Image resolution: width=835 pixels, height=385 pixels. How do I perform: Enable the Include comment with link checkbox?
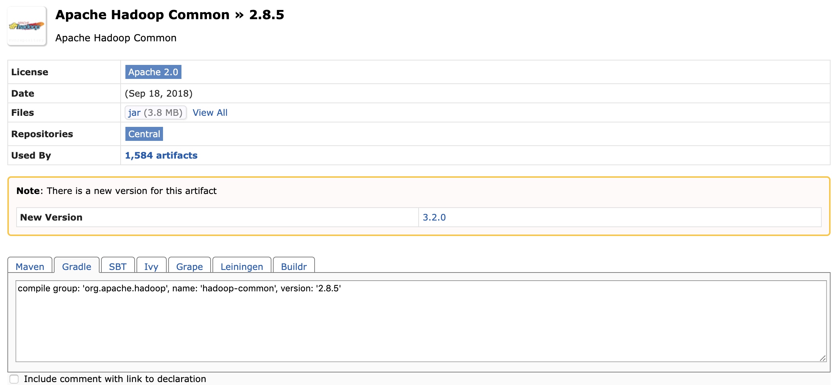14,379
